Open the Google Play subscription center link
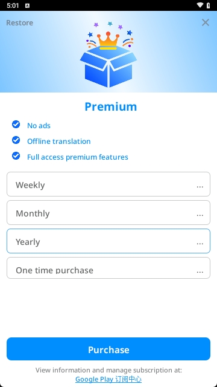Image resolution: width=217 pixels, height=387 pixels. pyautogui.click(x=108, y=379)
